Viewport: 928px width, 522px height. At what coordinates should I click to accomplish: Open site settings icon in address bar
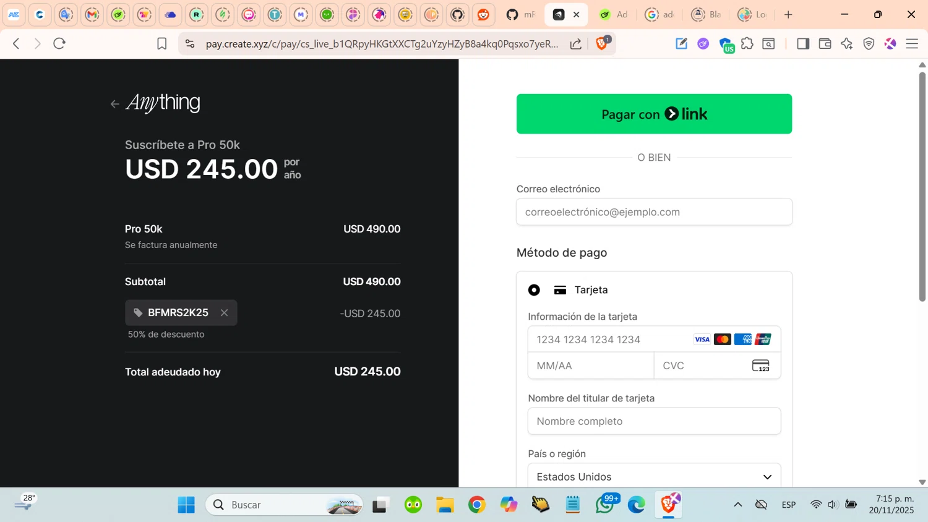click(190, 44)
